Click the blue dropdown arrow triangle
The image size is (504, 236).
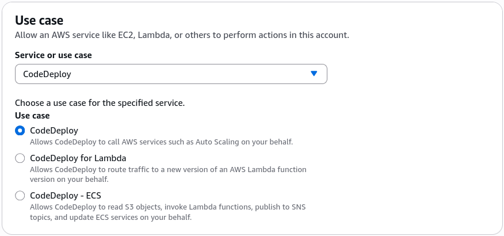[314, 74]
